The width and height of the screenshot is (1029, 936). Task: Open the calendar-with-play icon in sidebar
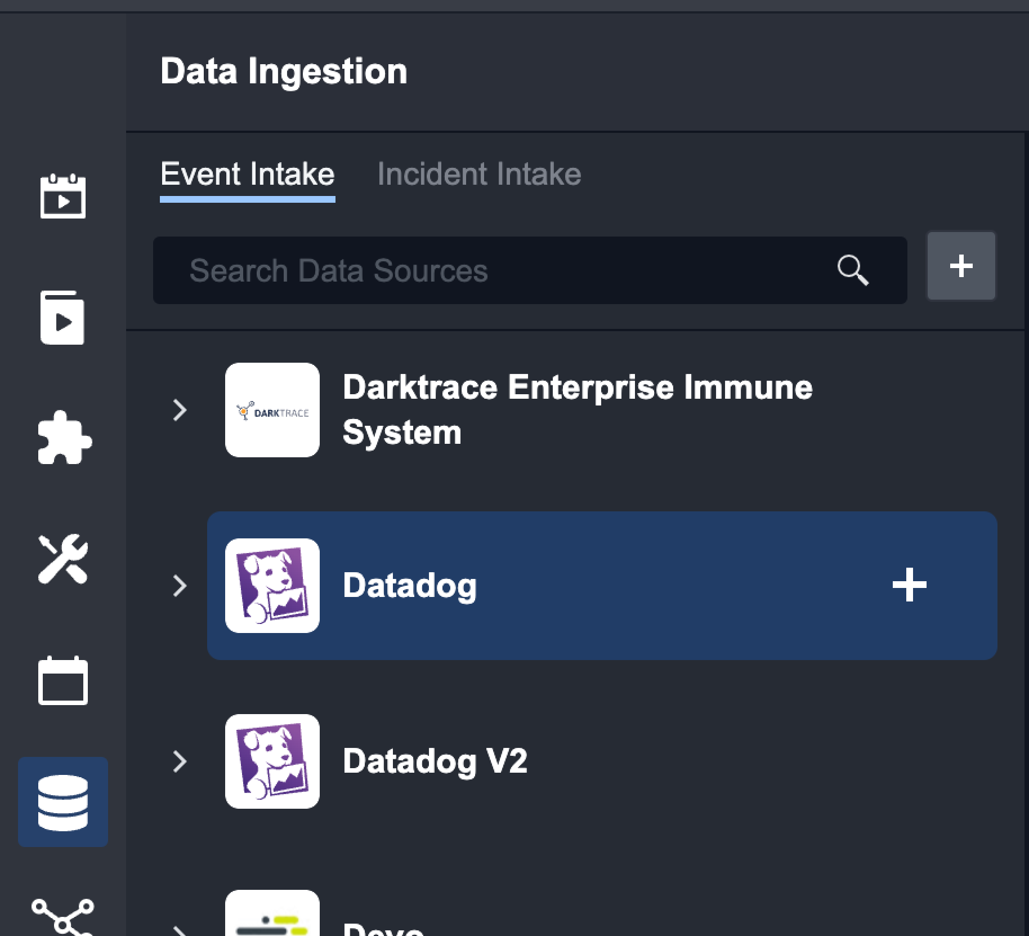pyautogui.click(x=62, y=196)
